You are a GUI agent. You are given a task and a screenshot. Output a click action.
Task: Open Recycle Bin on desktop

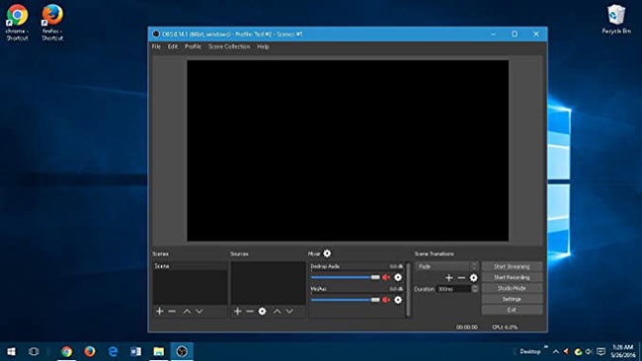(x=615, y=19)
